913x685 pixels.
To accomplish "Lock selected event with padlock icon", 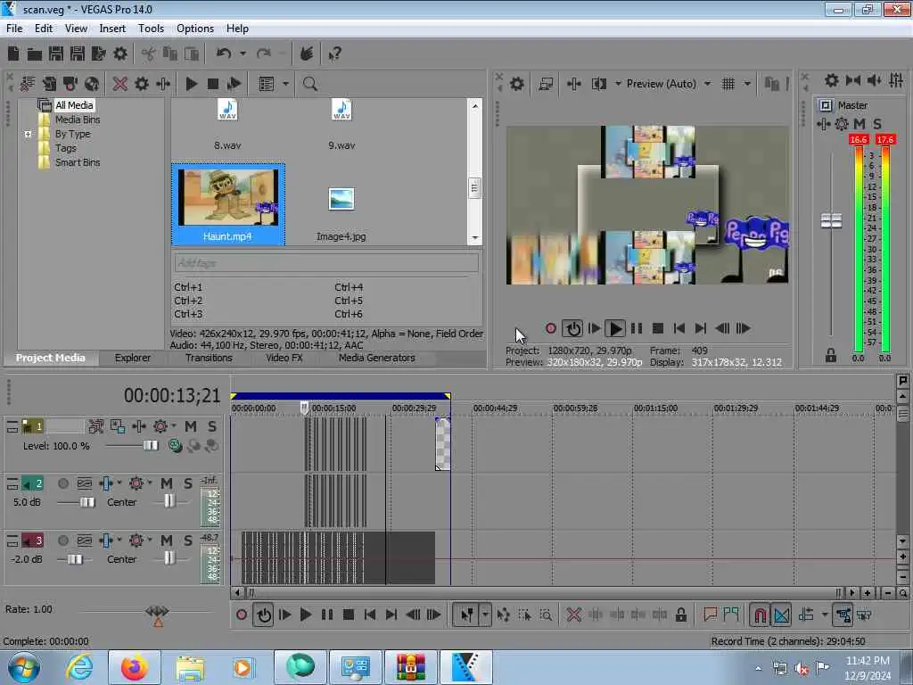I will click(x=680, y=615).
